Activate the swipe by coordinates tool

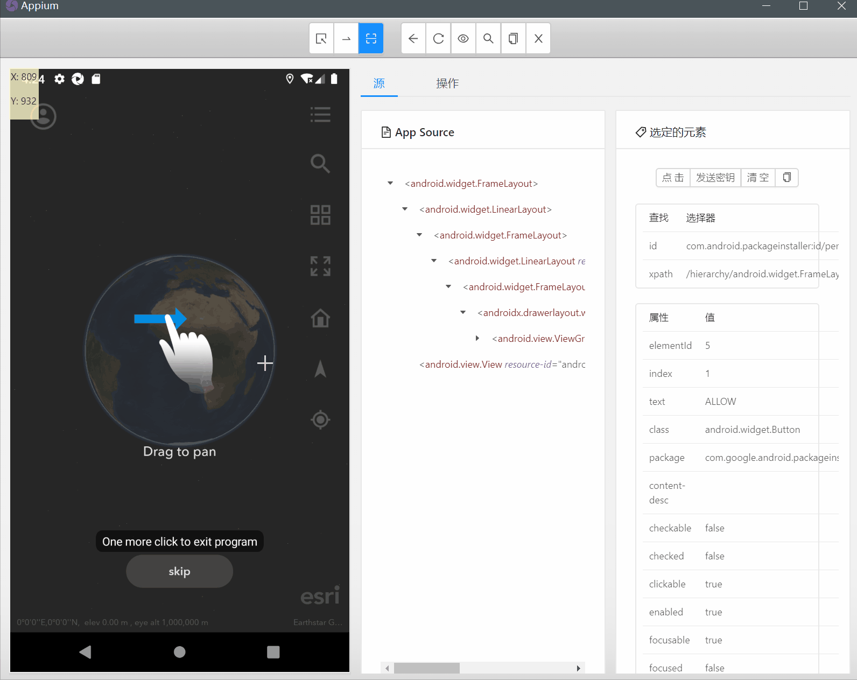point(346,38)
